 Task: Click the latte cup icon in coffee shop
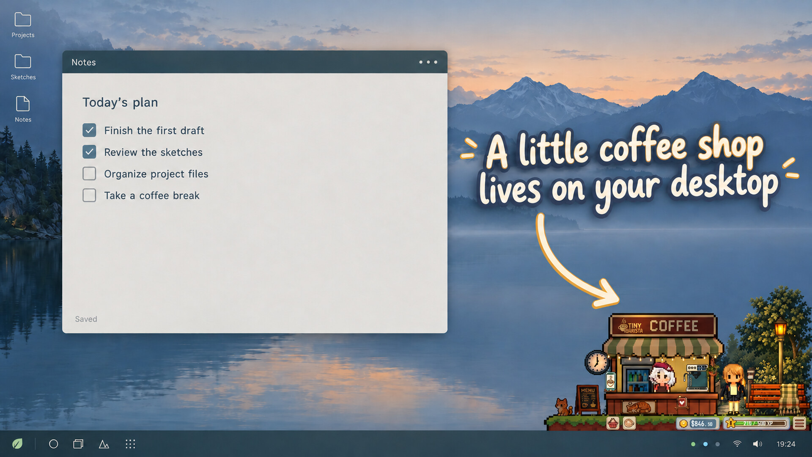click(x=629, y=423)
